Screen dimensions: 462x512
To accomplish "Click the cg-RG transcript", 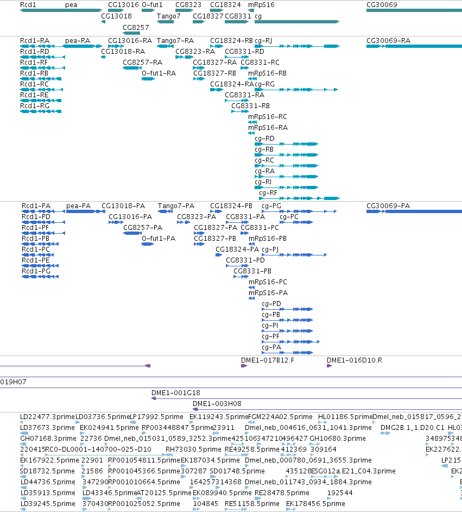I will (x=264, y=84).
